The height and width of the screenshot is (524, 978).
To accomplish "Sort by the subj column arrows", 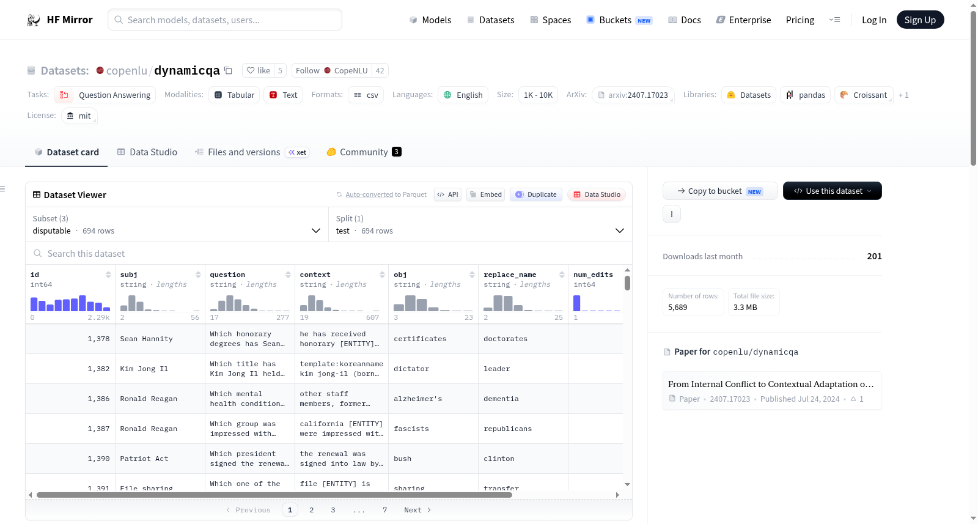I will (198, 275).
